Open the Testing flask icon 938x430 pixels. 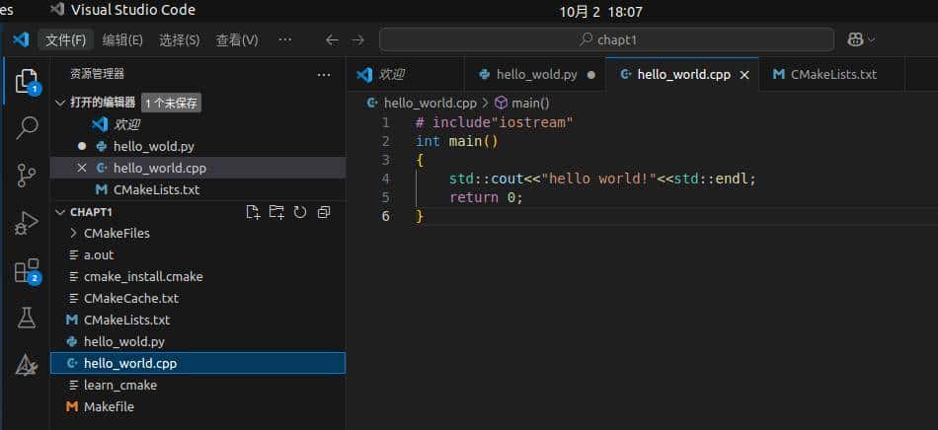click(27, 318)
